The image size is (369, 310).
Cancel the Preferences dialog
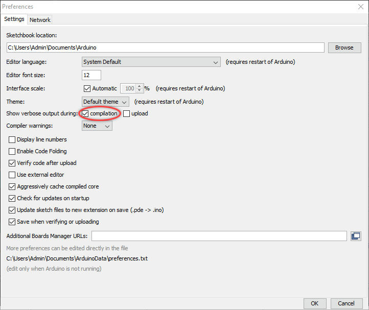coord(346,303)
